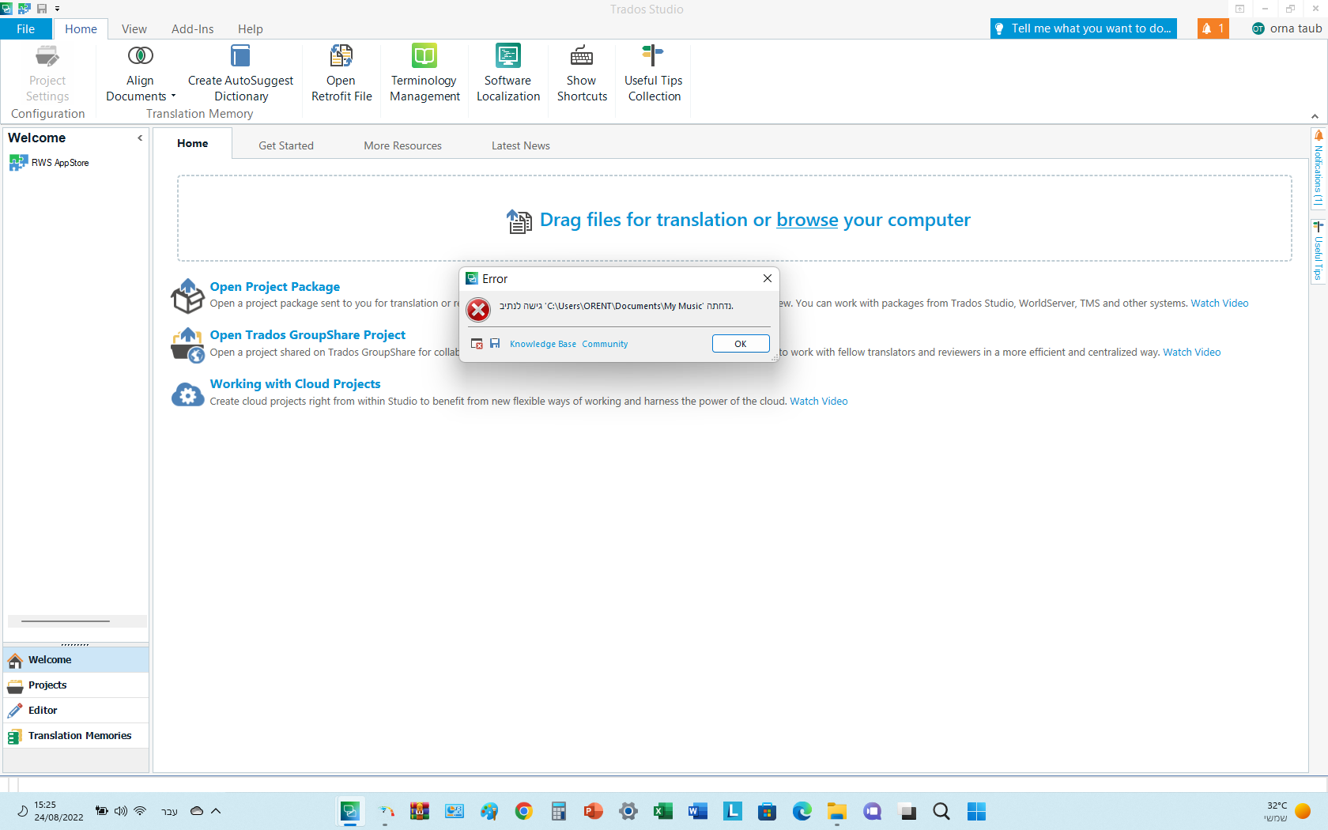This screenshot has height=830, width=1328.
Task: Open the Useful Tips side panel tab
Action: [x=1318, y=251]
